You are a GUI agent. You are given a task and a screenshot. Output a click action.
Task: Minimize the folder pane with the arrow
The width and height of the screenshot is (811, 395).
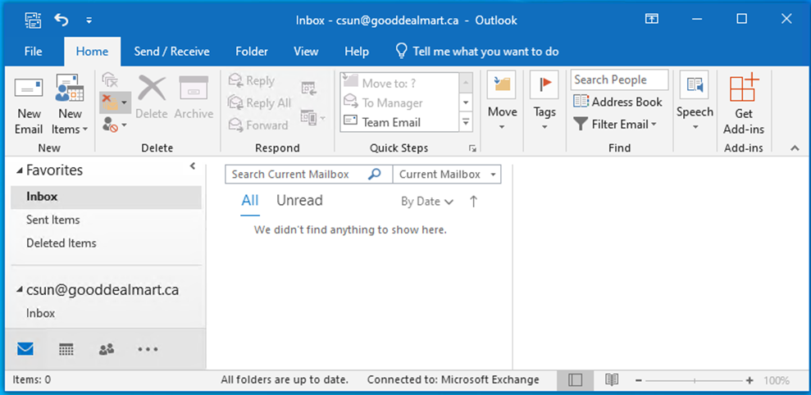(193, 166)
